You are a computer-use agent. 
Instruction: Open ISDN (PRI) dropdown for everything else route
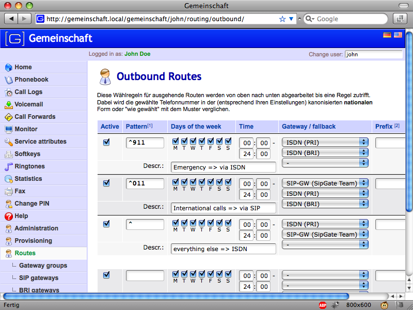coord(325,224)
